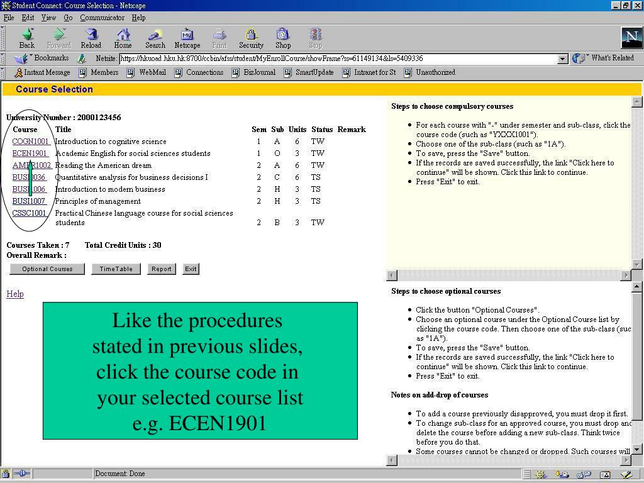The image size is (644, 483).
Task: Open the Help menu
Action: pos(138,18)
